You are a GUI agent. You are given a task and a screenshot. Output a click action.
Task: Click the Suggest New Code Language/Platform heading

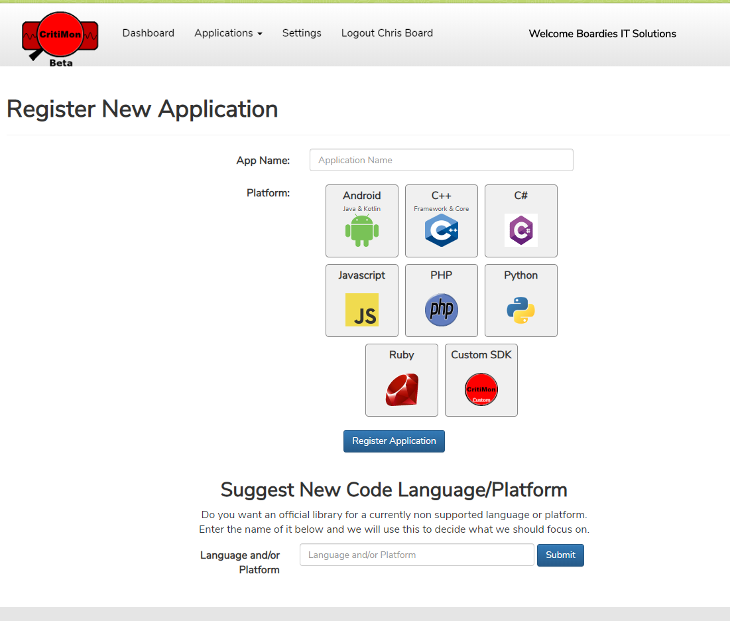[x=394, y=490]
